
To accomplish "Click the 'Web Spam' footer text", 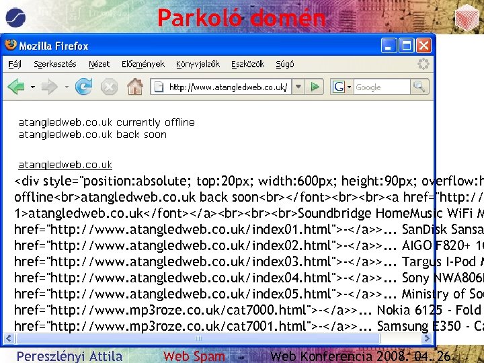I will click(194, 356).
